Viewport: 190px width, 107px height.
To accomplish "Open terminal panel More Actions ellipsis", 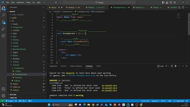I will point(179,66).
